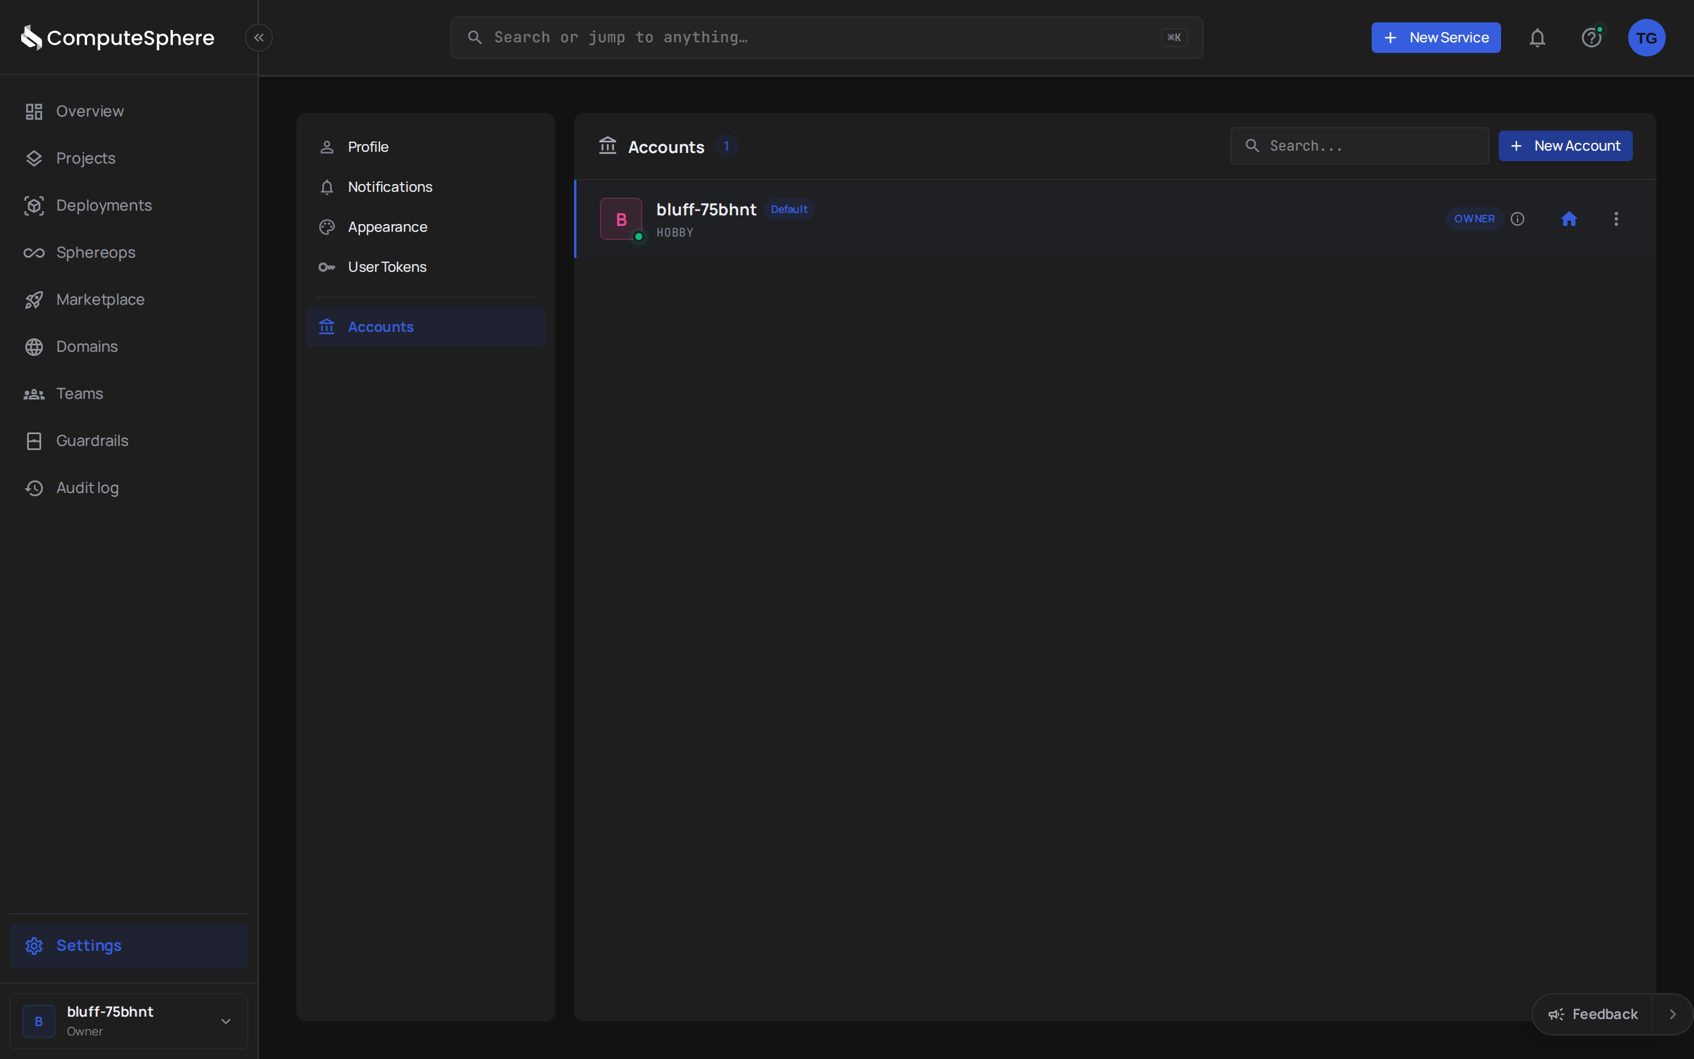Open the TG user avatar menu
The height and width of the screenshot is (1059, 1694).
(x=1646, y=38)
